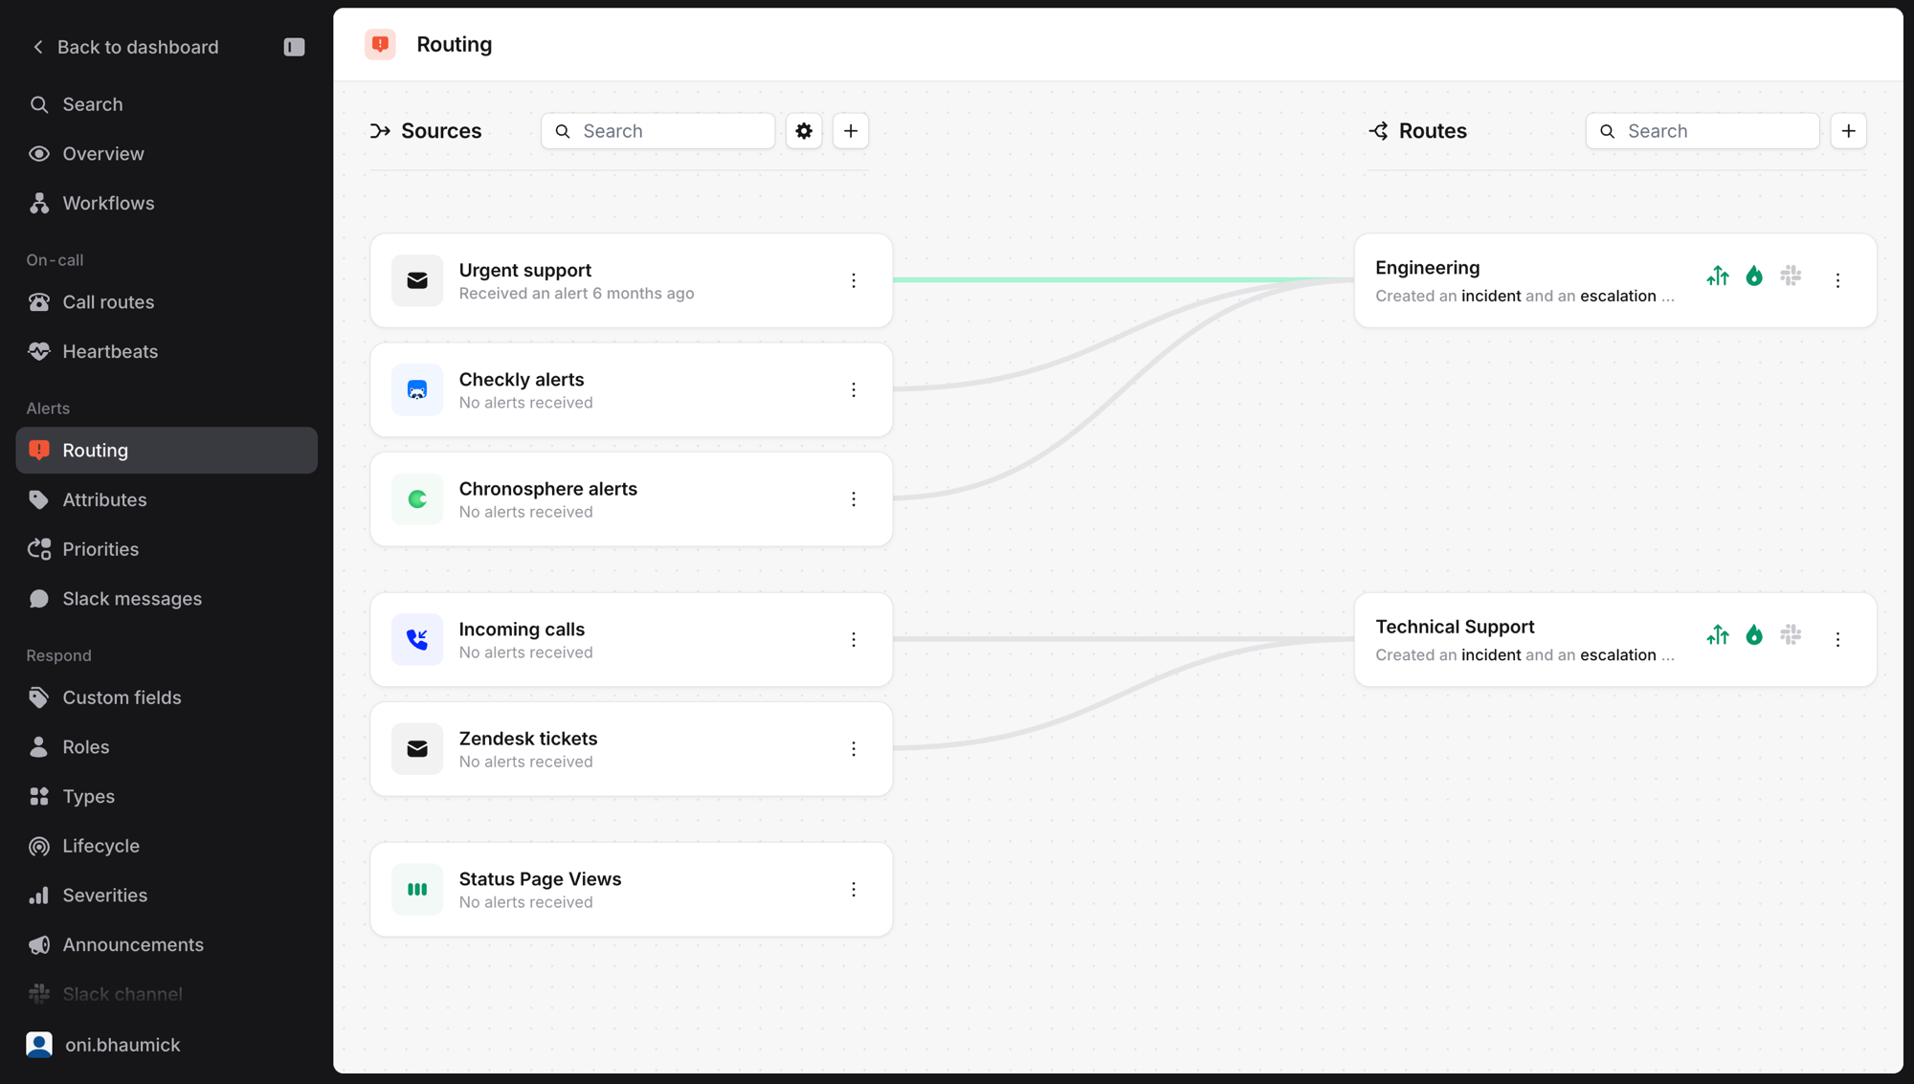This screenshot has height=1084, width=1914.
Task: Open Custom fields page
Action: pos(167,697)
